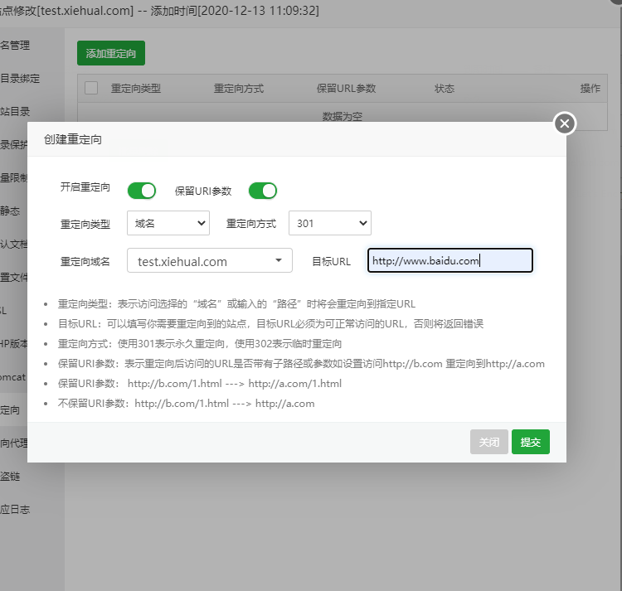Click the 创建重定向 dialog title
Screen dimensions: 622x591
click(x=73, y=139)
